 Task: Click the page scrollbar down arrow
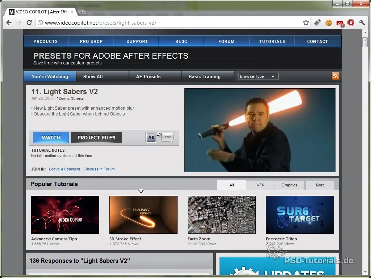[x=365, y=273]
